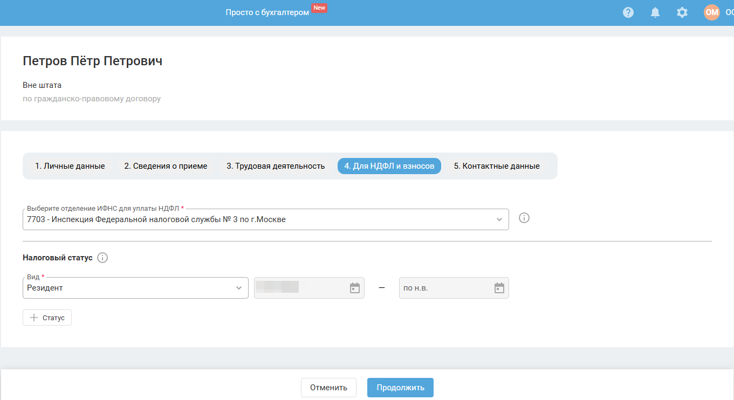Open calendar icon in start date field

pos(355,288)
